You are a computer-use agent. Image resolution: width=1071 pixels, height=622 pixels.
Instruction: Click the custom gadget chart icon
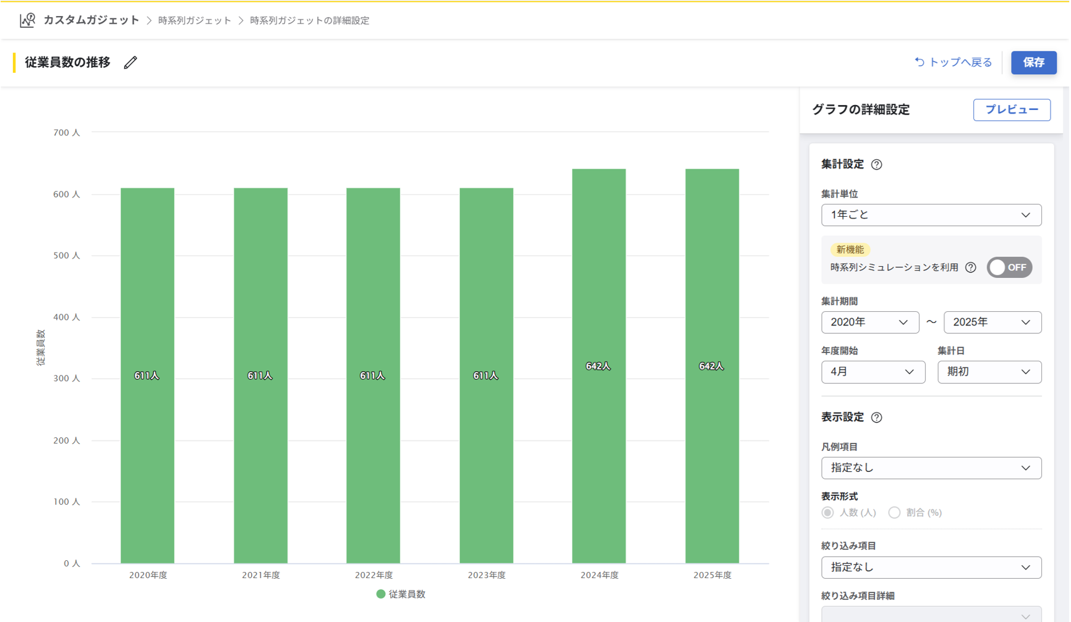27,20
